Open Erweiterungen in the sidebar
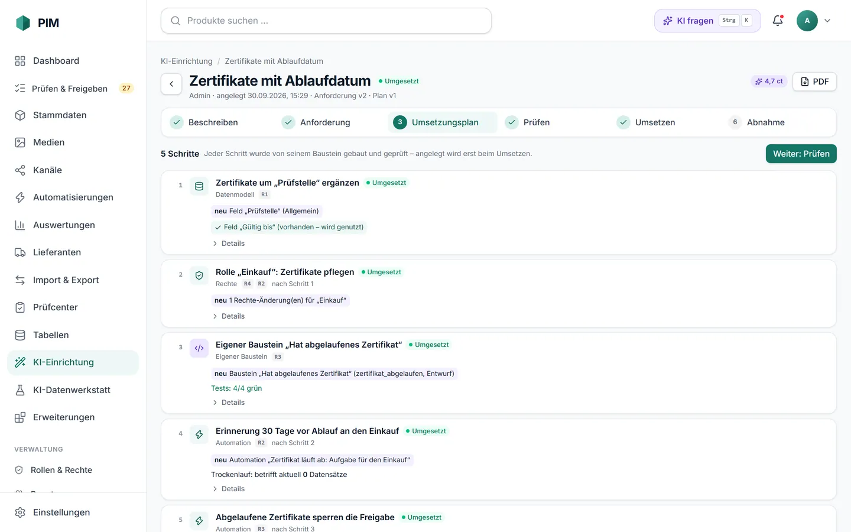The height and width of the screenshot is (532, 851). (73, 417)
